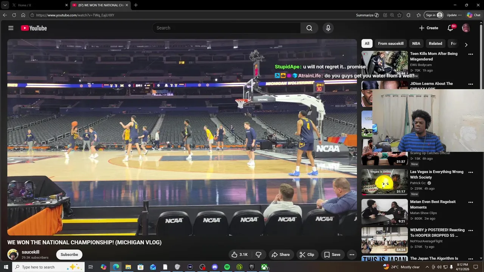Open YouTube notifications bell

pyautogui.click(x=450, y=28)
